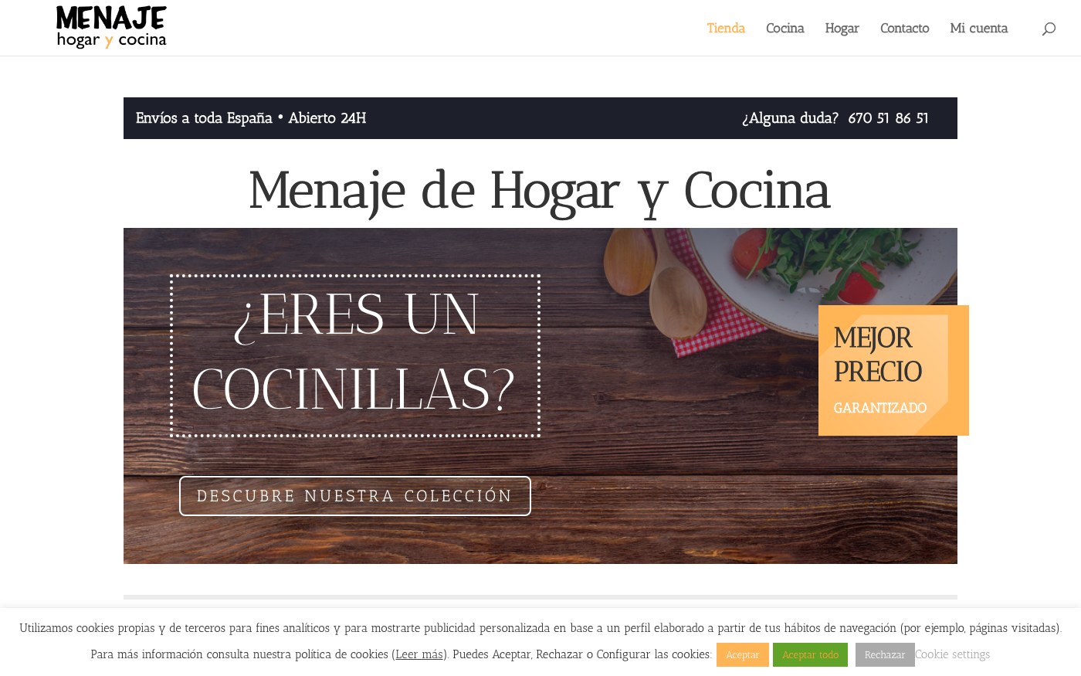Open the search magnifier icon
Screen dimensions: 1081x676
point(1048,29)
